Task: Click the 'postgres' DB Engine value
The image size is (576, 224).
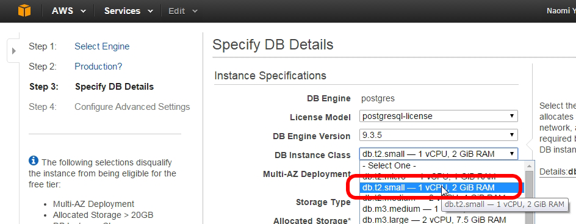Action: coord(378,98)
